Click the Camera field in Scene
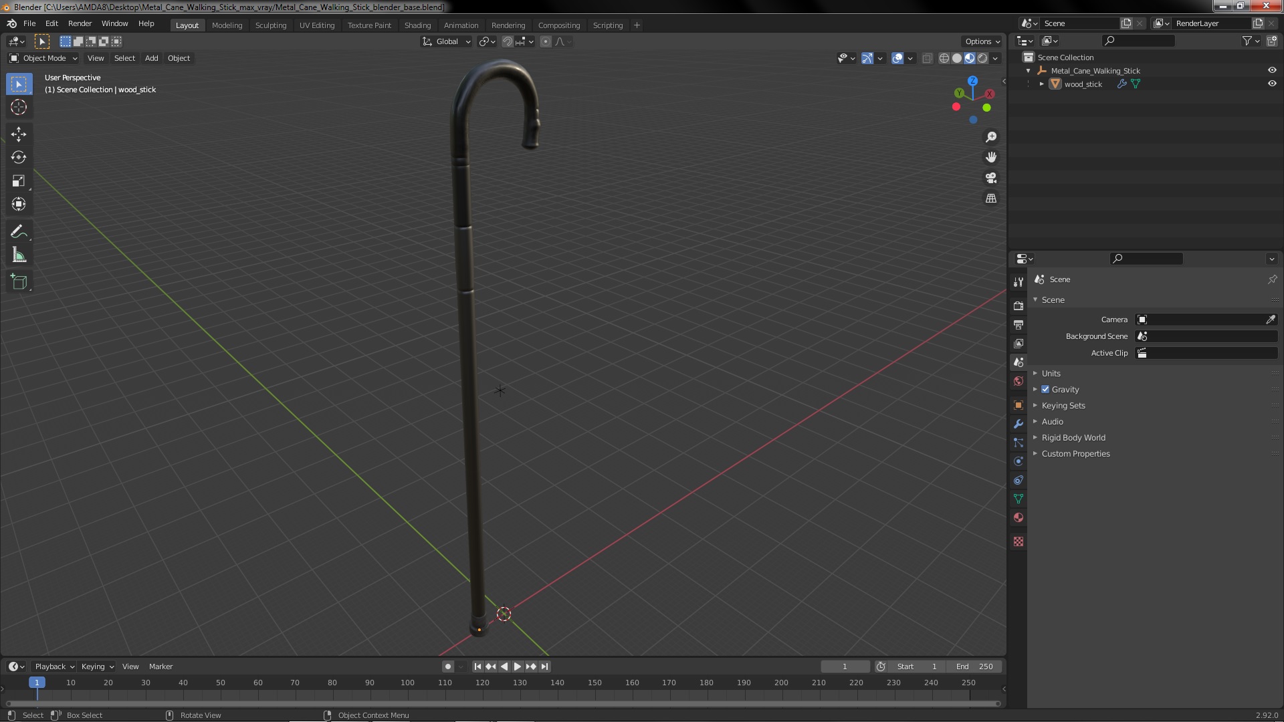The image size is (1284, 722). [1206, 320]
